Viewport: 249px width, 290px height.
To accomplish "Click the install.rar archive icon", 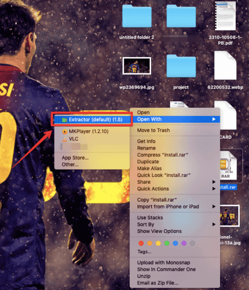I will 228,165.
